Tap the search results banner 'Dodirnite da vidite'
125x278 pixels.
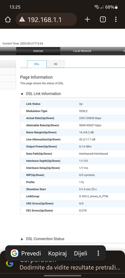[x=70, y=267]
